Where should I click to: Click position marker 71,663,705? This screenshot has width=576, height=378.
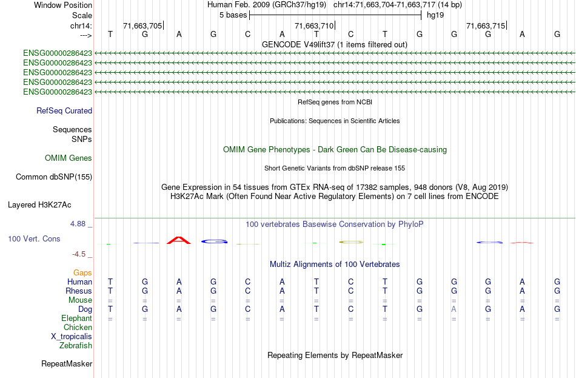pyautogui.click(x=142, y=25)
